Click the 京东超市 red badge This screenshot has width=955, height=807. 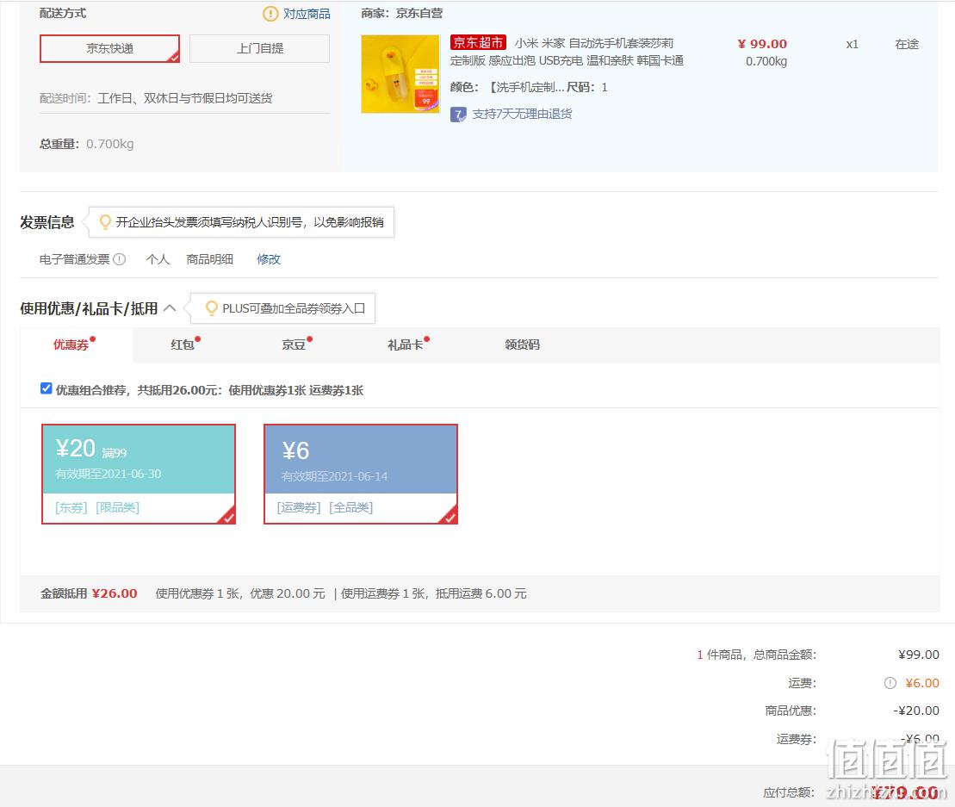pyautogui.click(x=478, y=43)
